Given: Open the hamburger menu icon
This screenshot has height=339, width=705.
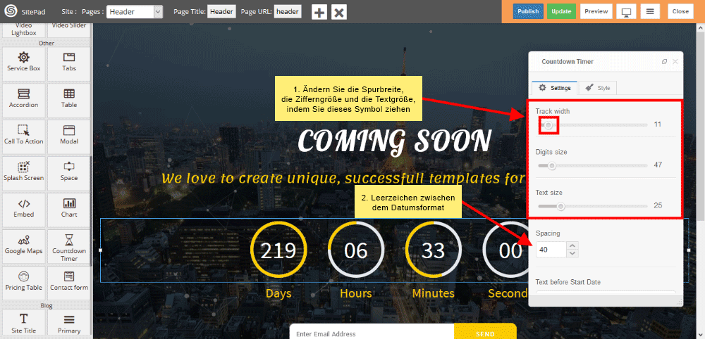Looking at the screenshot, I should 650,11.
